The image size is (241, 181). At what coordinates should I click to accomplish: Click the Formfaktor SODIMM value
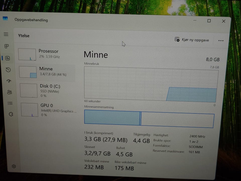(x=196, y=147)
